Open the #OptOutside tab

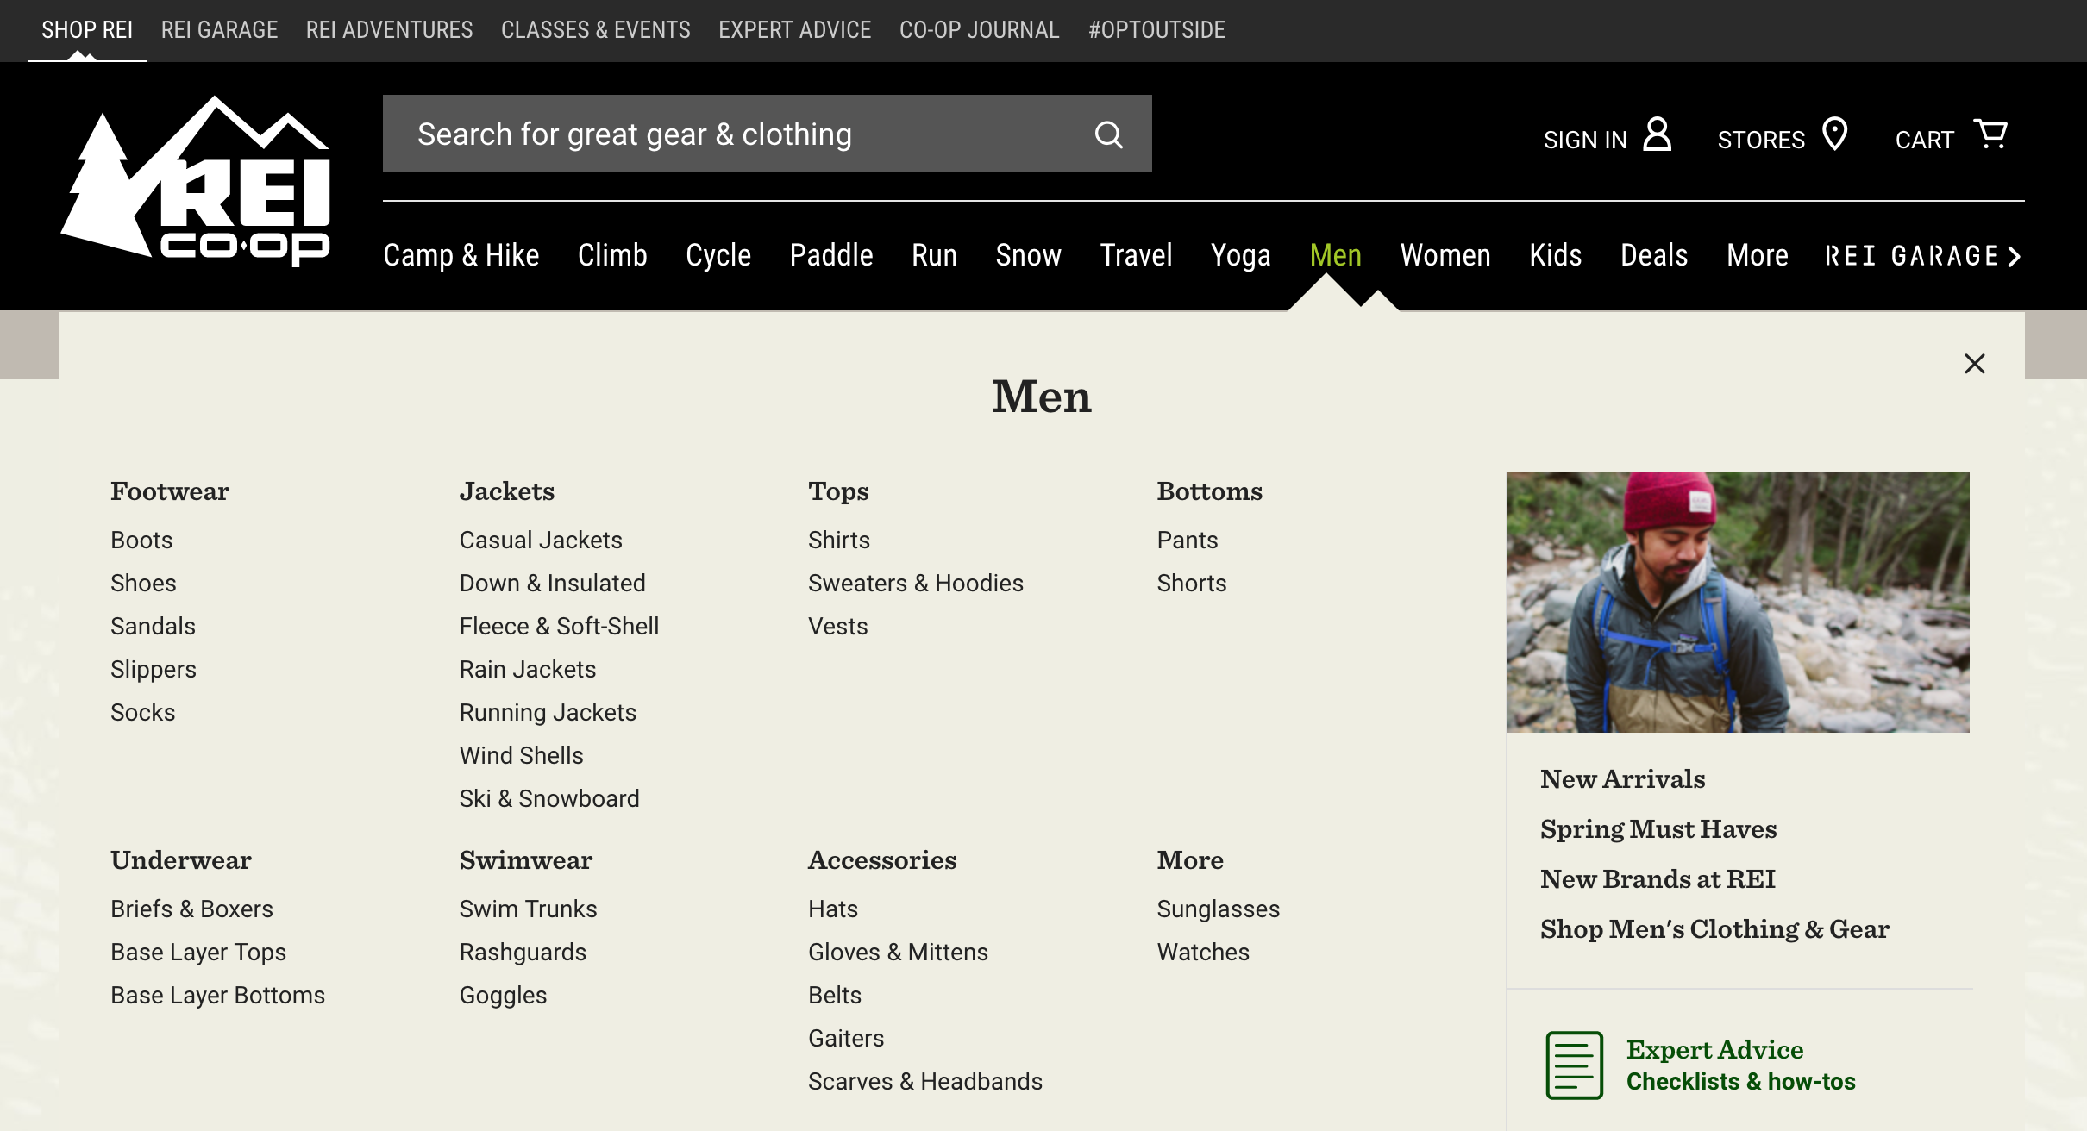(1156, 30)
